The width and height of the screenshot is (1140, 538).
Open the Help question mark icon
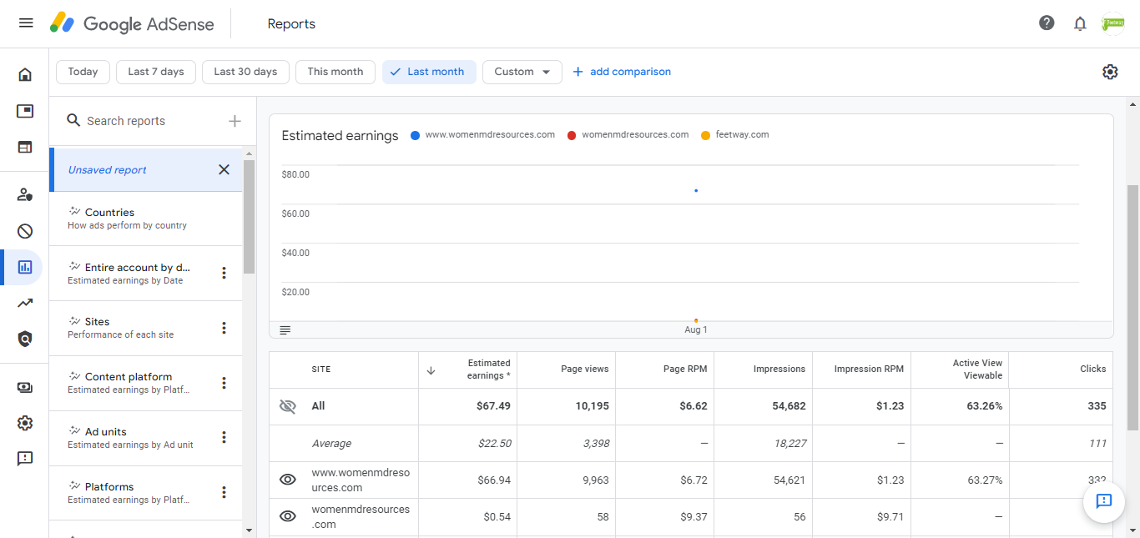[1047, 23]
